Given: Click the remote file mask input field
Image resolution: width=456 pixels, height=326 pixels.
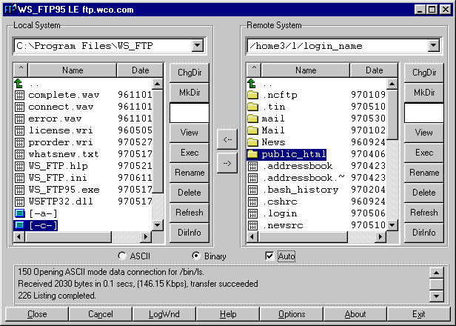Looking at the screenshot, I should tap(424, 113).
